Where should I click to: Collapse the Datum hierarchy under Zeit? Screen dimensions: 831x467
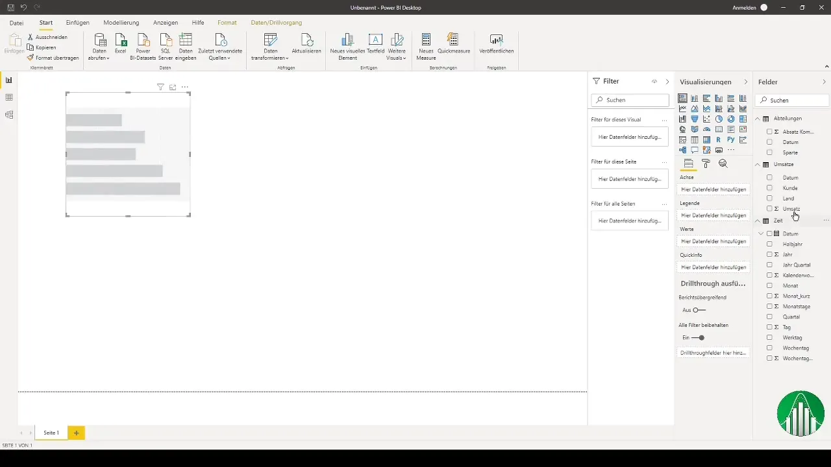[761, 233]
